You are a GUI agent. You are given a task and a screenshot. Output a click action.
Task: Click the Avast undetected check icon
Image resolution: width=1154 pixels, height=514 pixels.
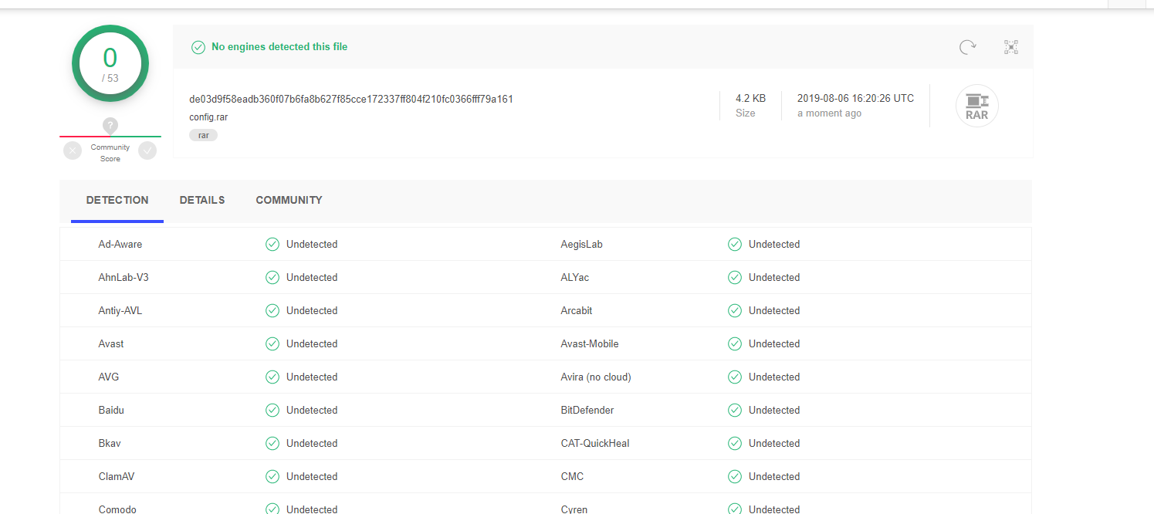click(x=272, y=343)
